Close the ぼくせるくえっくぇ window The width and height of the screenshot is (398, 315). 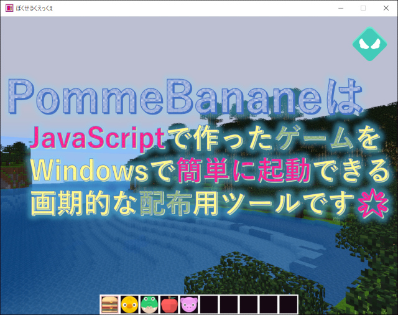point(386,8)
